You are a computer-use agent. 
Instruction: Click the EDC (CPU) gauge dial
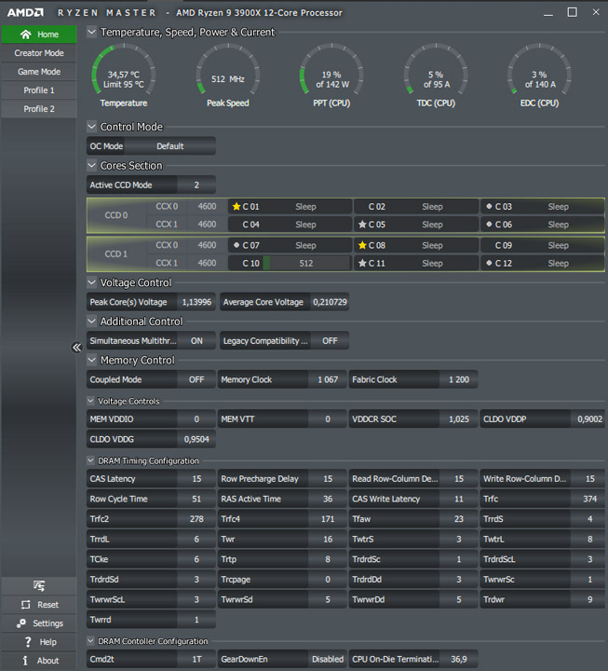(540, 71)
